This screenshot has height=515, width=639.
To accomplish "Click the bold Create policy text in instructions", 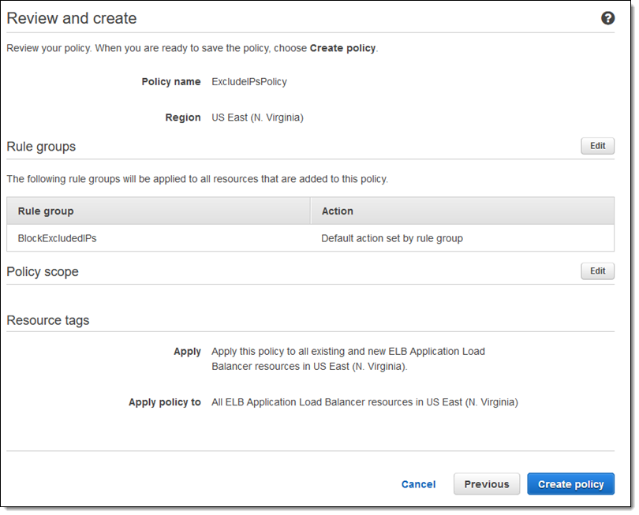I will coord(342,48).
